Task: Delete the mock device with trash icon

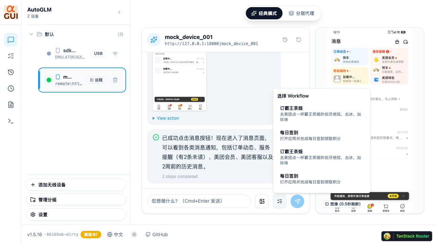Action: [x=115, y=80]
